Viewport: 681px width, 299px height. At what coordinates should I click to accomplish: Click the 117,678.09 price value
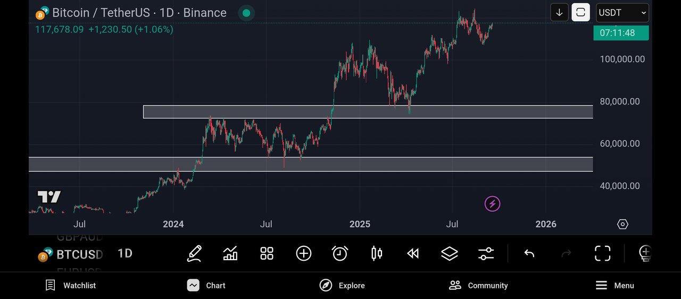click(59, 30)
